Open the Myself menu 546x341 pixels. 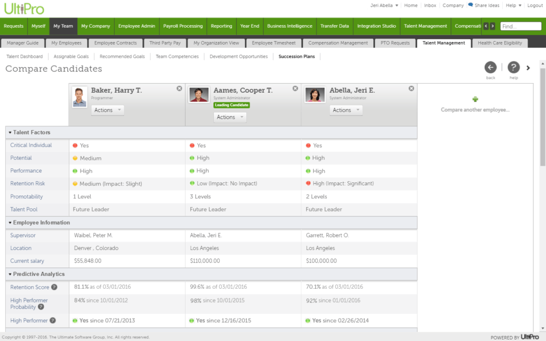(x=38, y=26)
